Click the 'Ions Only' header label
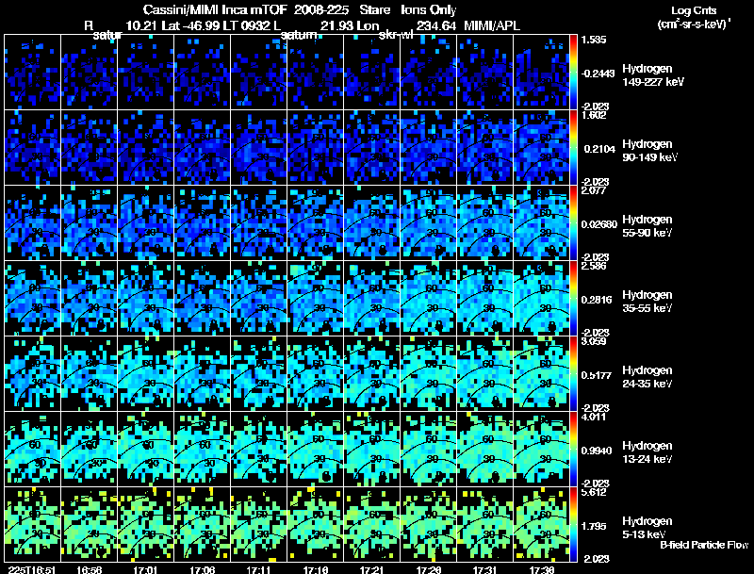 (x=429, y=9)
